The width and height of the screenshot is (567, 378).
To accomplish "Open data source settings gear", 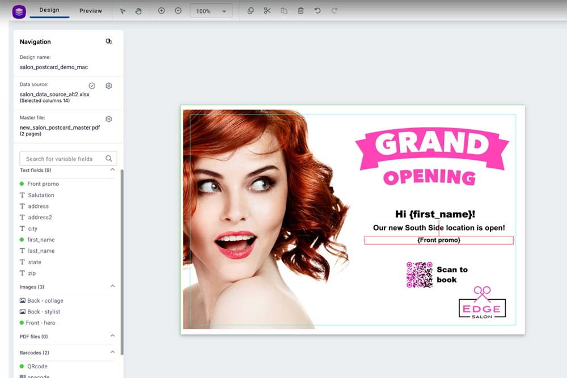I will (109, 86).
